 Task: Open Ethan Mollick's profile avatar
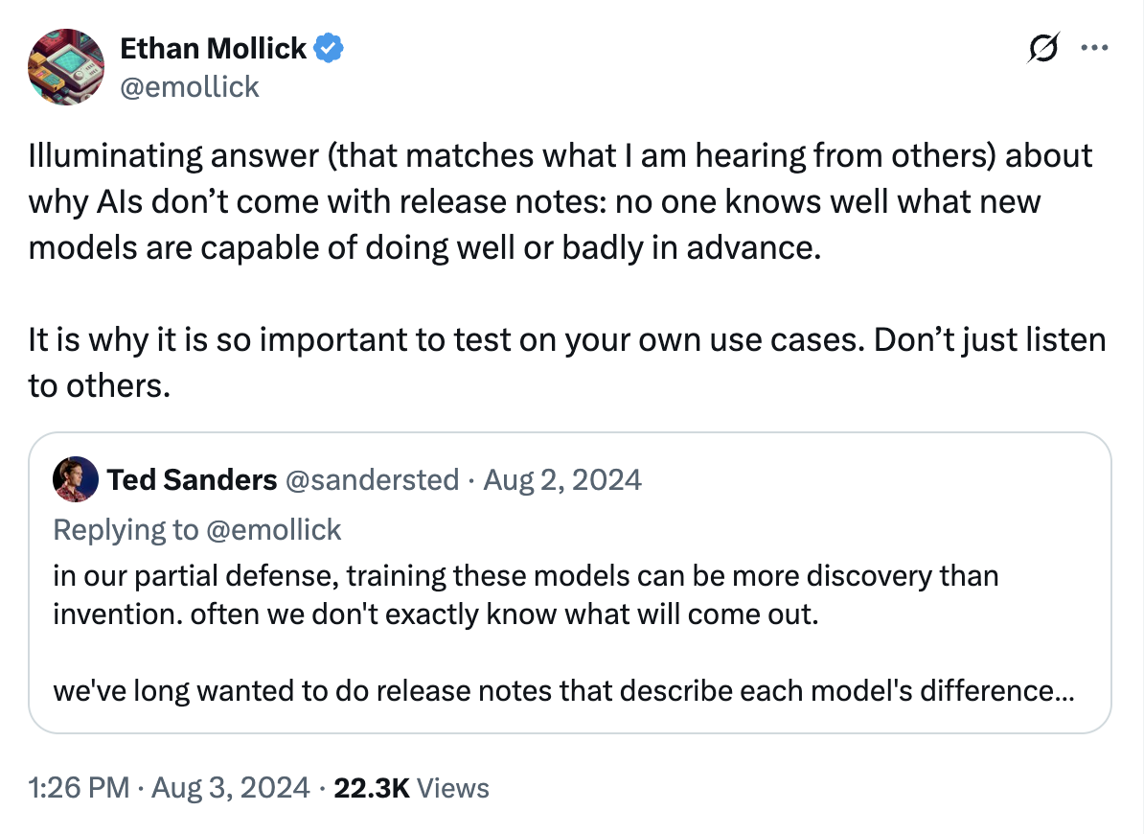66,67
